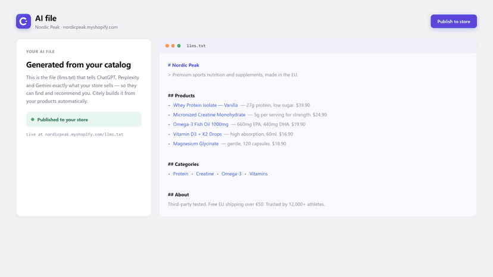493x277 pixels.
Task: Click Live at nordicpeak.myshopify.com/llms.txt text
Action: click(74, 134)
